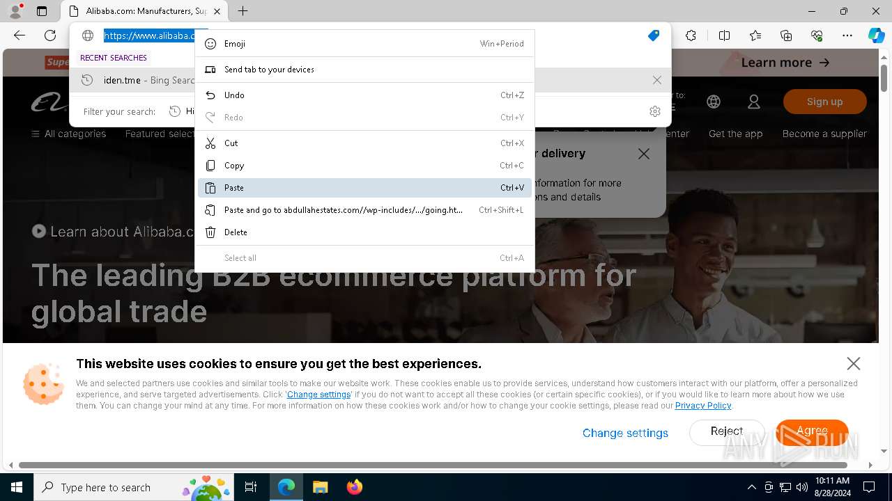
Task: Select Undo in the context menu
Action: point(364,95)
